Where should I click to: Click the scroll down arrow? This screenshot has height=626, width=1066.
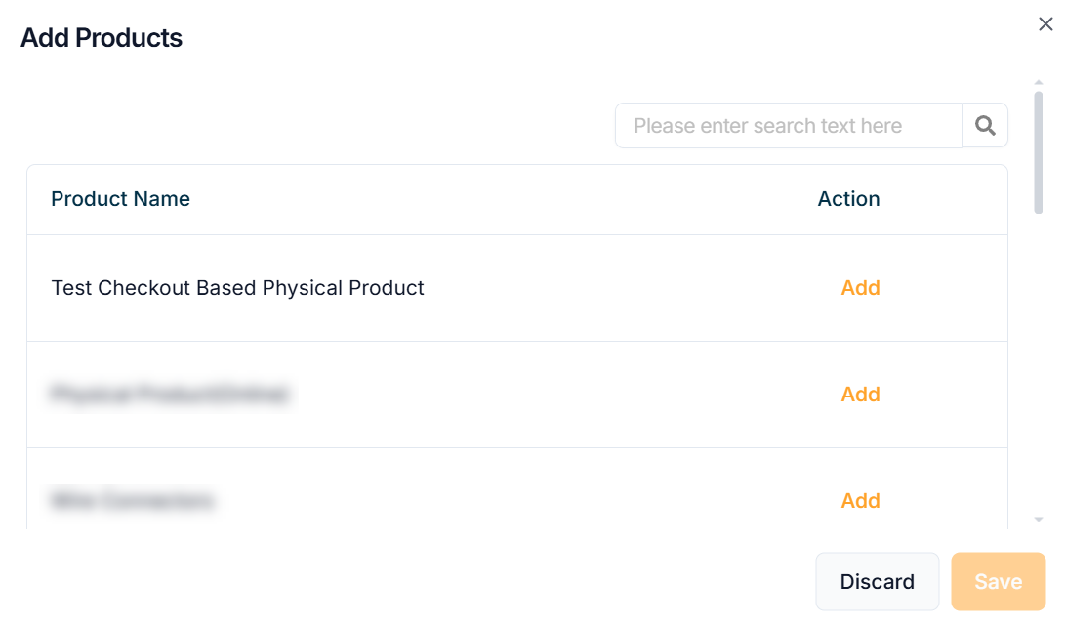pos(1039,520)
